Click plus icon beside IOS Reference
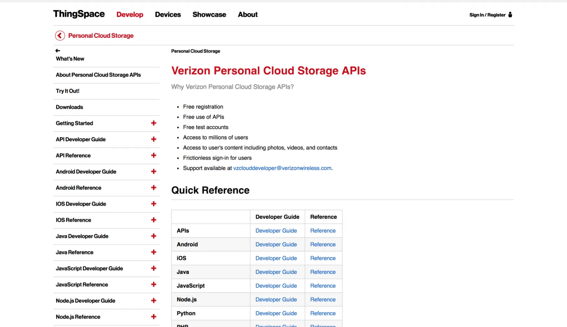Image resolution: width=567 pixels, height=327 pixels. 153,220
